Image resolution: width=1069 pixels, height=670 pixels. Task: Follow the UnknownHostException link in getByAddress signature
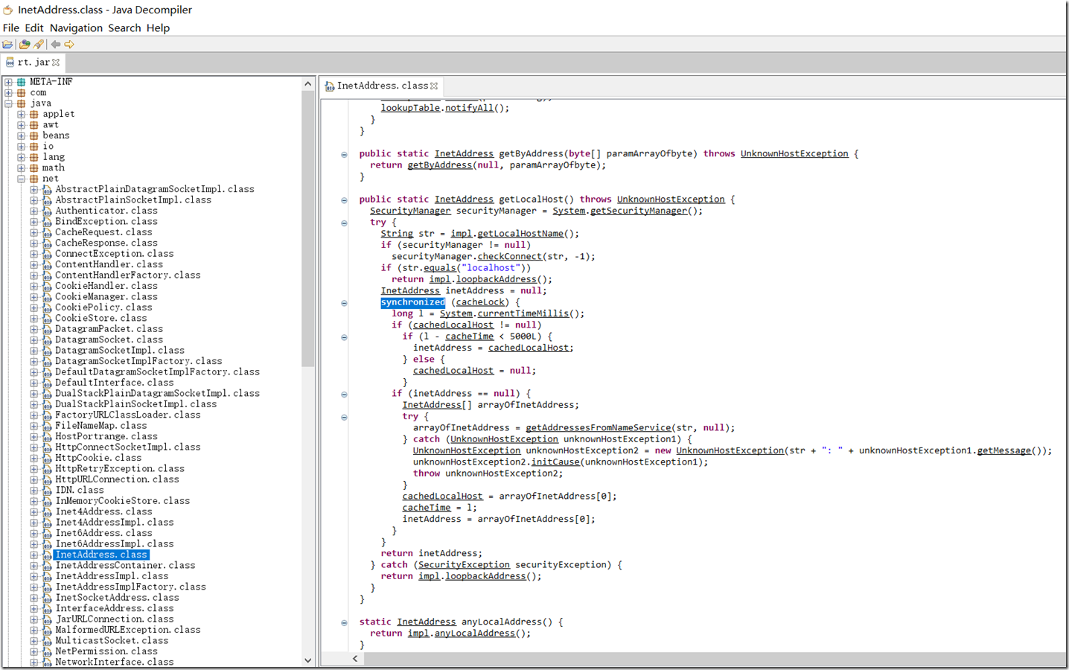click(x=794, y=154)
